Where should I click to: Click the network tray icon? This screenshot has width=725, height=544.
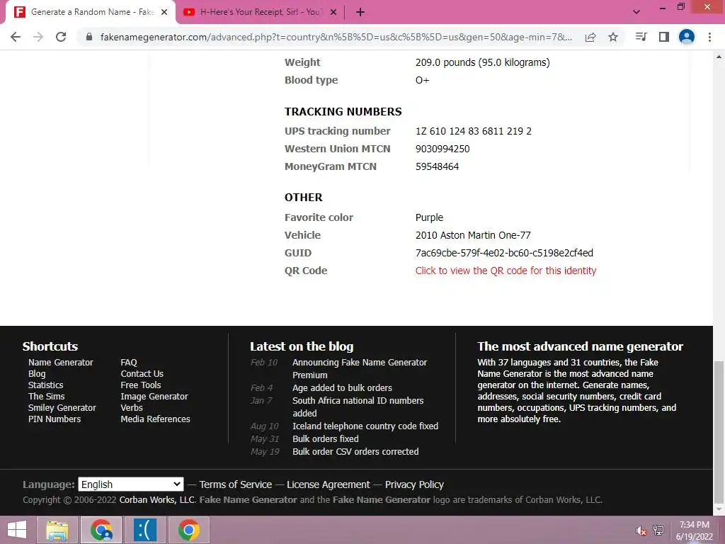point(658,531)
